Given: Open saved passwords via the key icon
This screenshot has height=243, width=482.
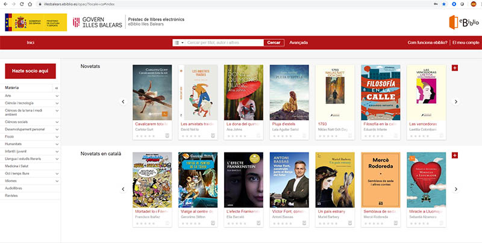Looking at the screenshot, I should [x=436, y=4].
